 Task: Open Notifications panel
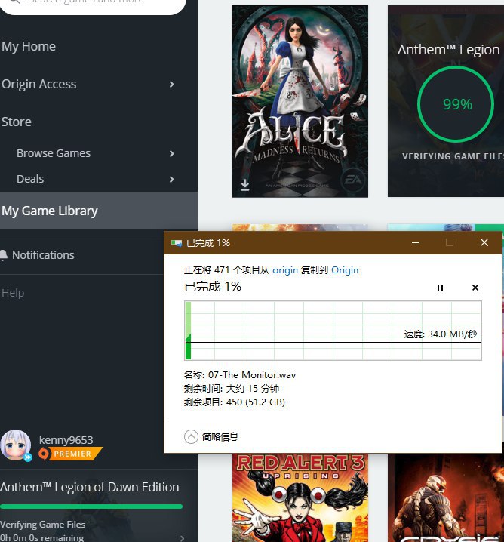click(x=43, y=255)
